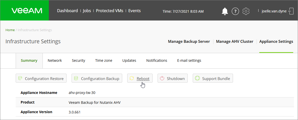This screenshot has width=298, height=120.
Task: Go to the Jobs page
Action: 87,11
